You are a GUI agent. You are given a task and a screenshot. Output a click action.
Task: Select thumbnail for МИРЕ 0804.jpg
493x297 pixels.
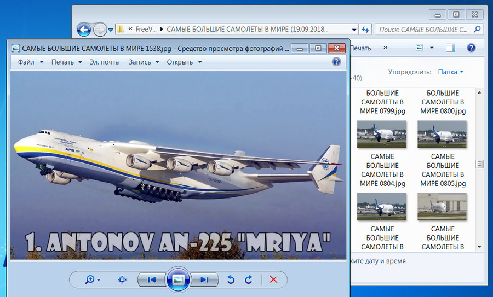pos(382,135)
